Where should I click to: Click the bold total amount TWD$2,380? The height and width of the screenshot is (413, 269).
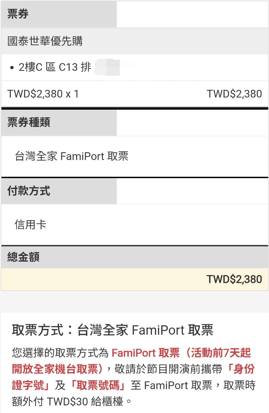tap(235, 279)
